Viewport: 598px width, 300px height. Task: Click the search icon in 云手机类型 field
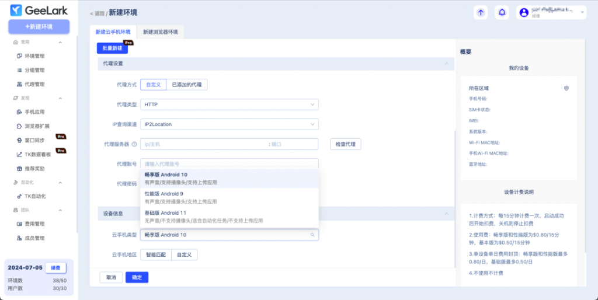coord(312,235)
